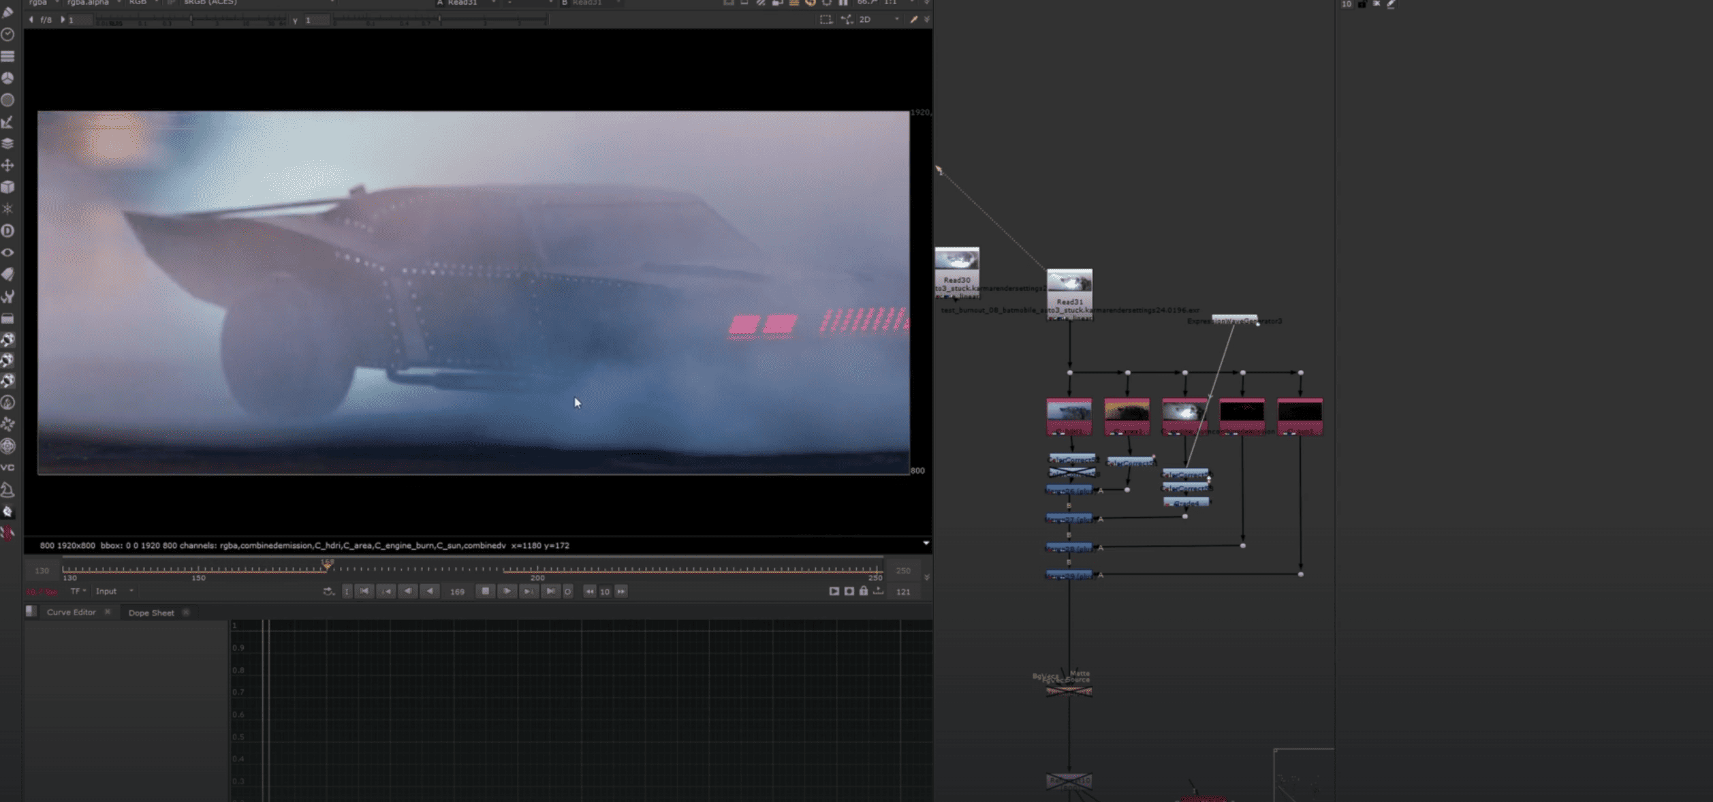This screenshot has height=802, width=1713.
Task: Click the frame range start field 130
Action: point(42,570)
